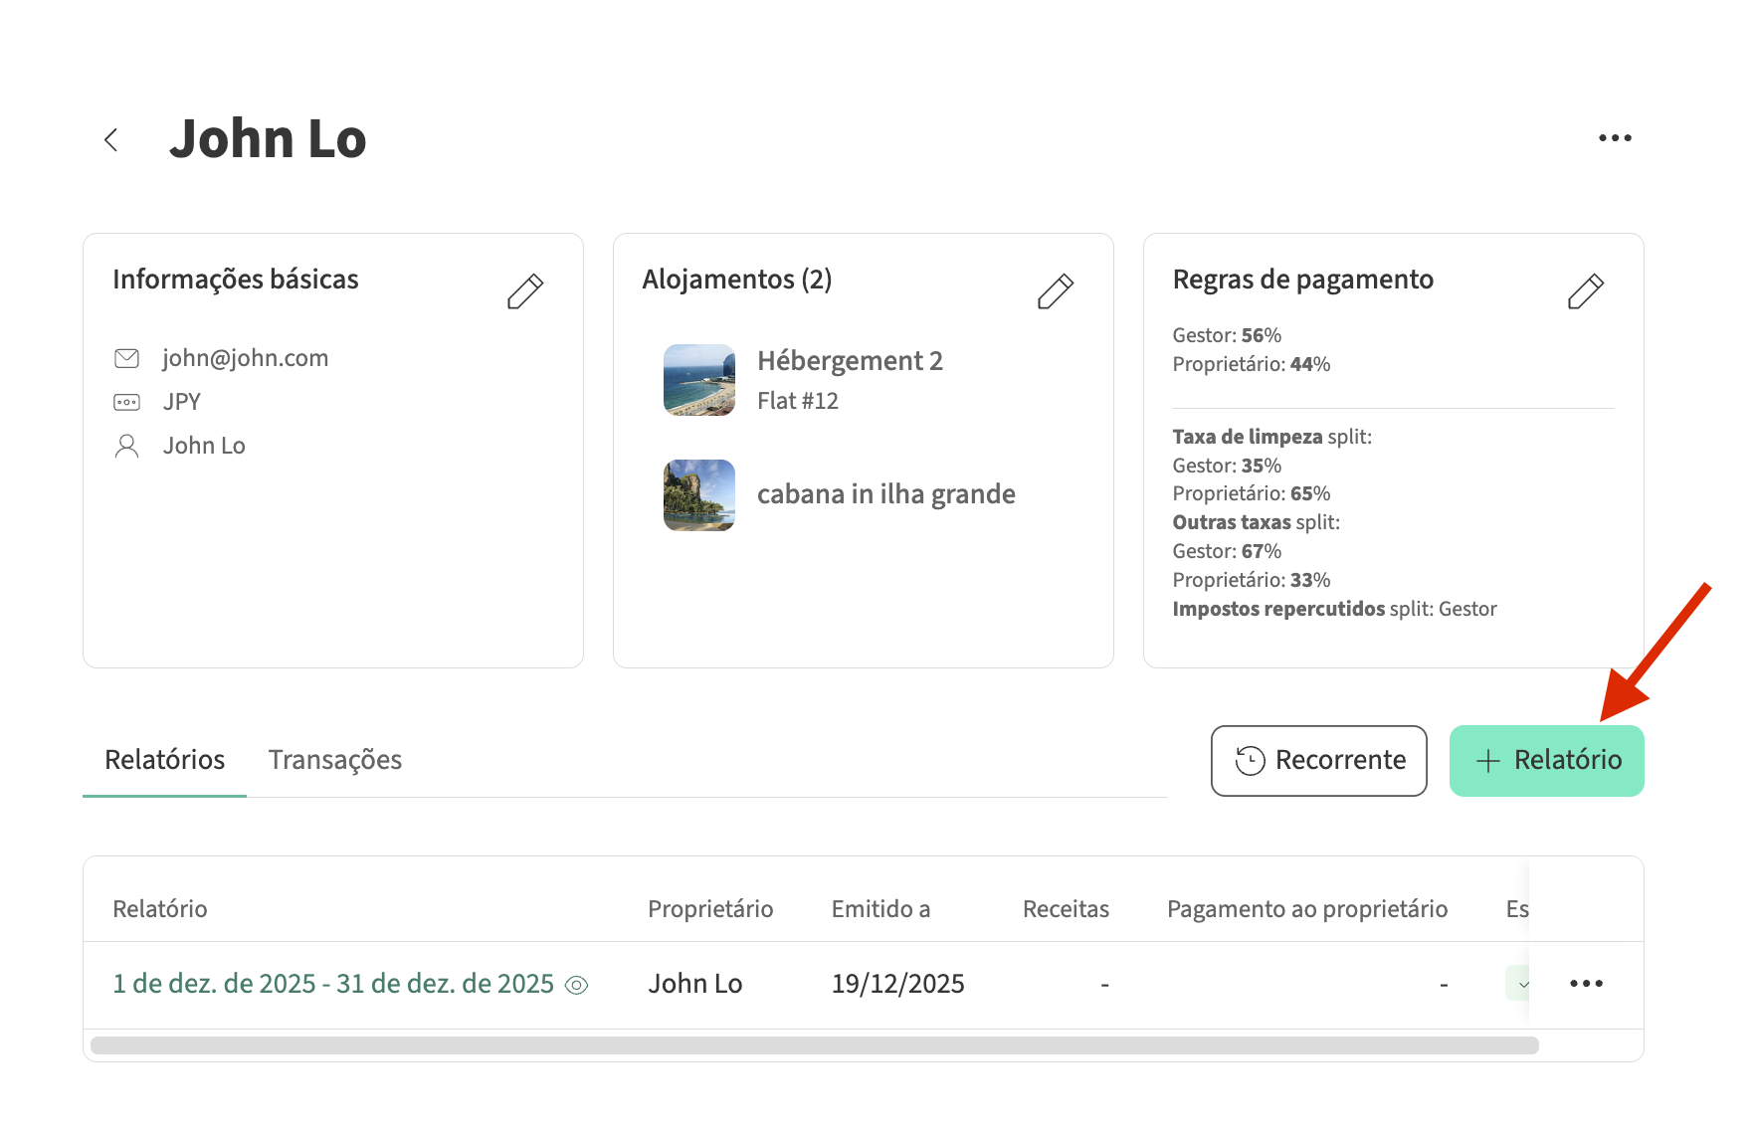Select the Relatórios tab
1755x1130 pixels.
pyautogui.click(x=165, y=760)
